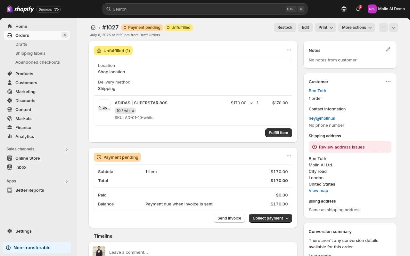Go to next order arrow

pos(394,28)
